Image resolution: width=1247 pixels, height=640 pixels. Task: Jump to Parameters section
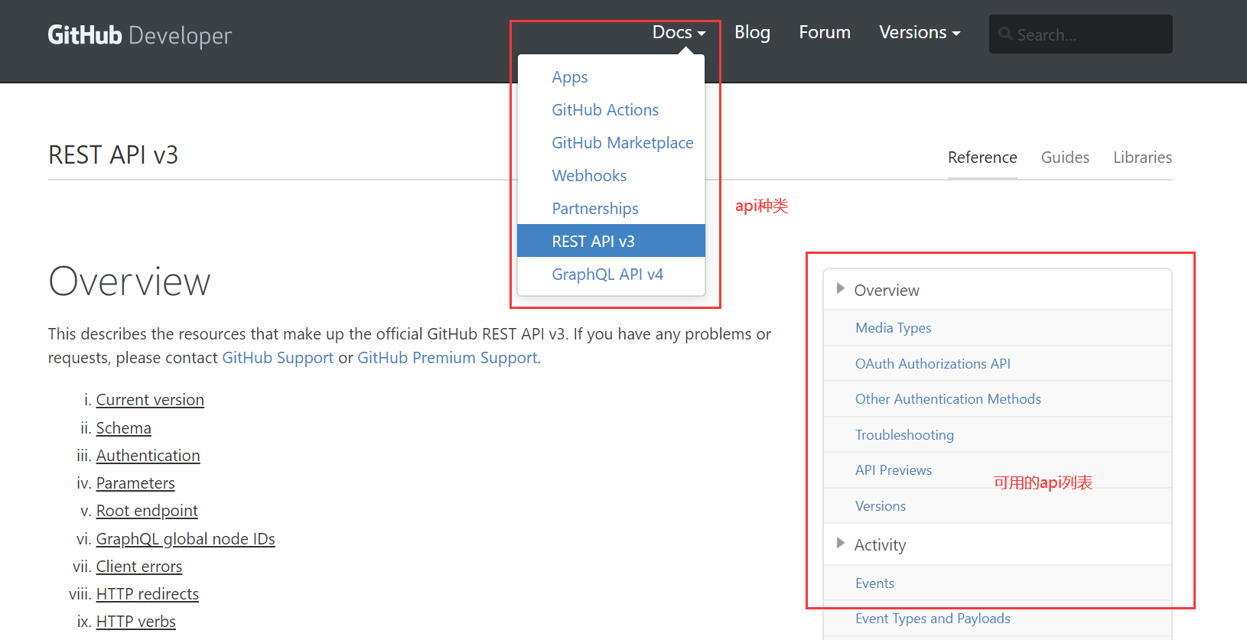135,483
